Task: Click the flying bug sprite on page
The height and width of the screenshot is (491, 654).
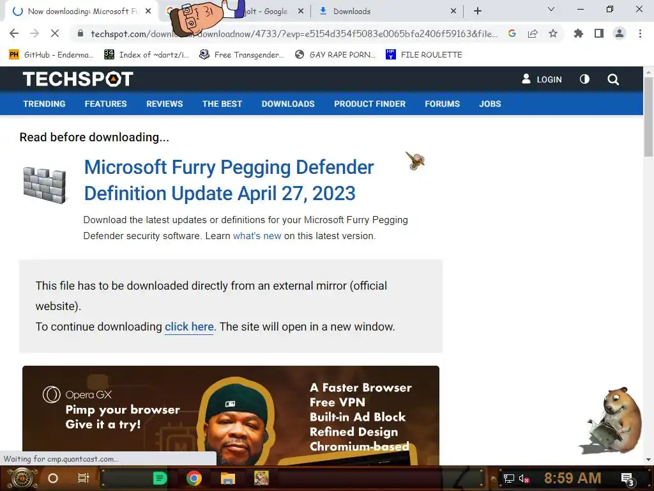Action: pos(415,160)
